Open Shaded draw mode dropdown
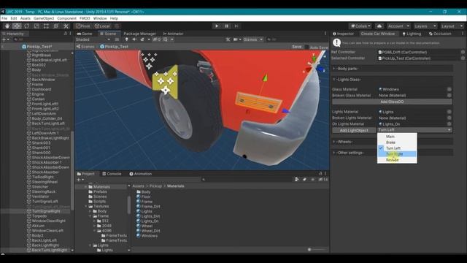Screen dimensions: 467x263 pos(93,39)
